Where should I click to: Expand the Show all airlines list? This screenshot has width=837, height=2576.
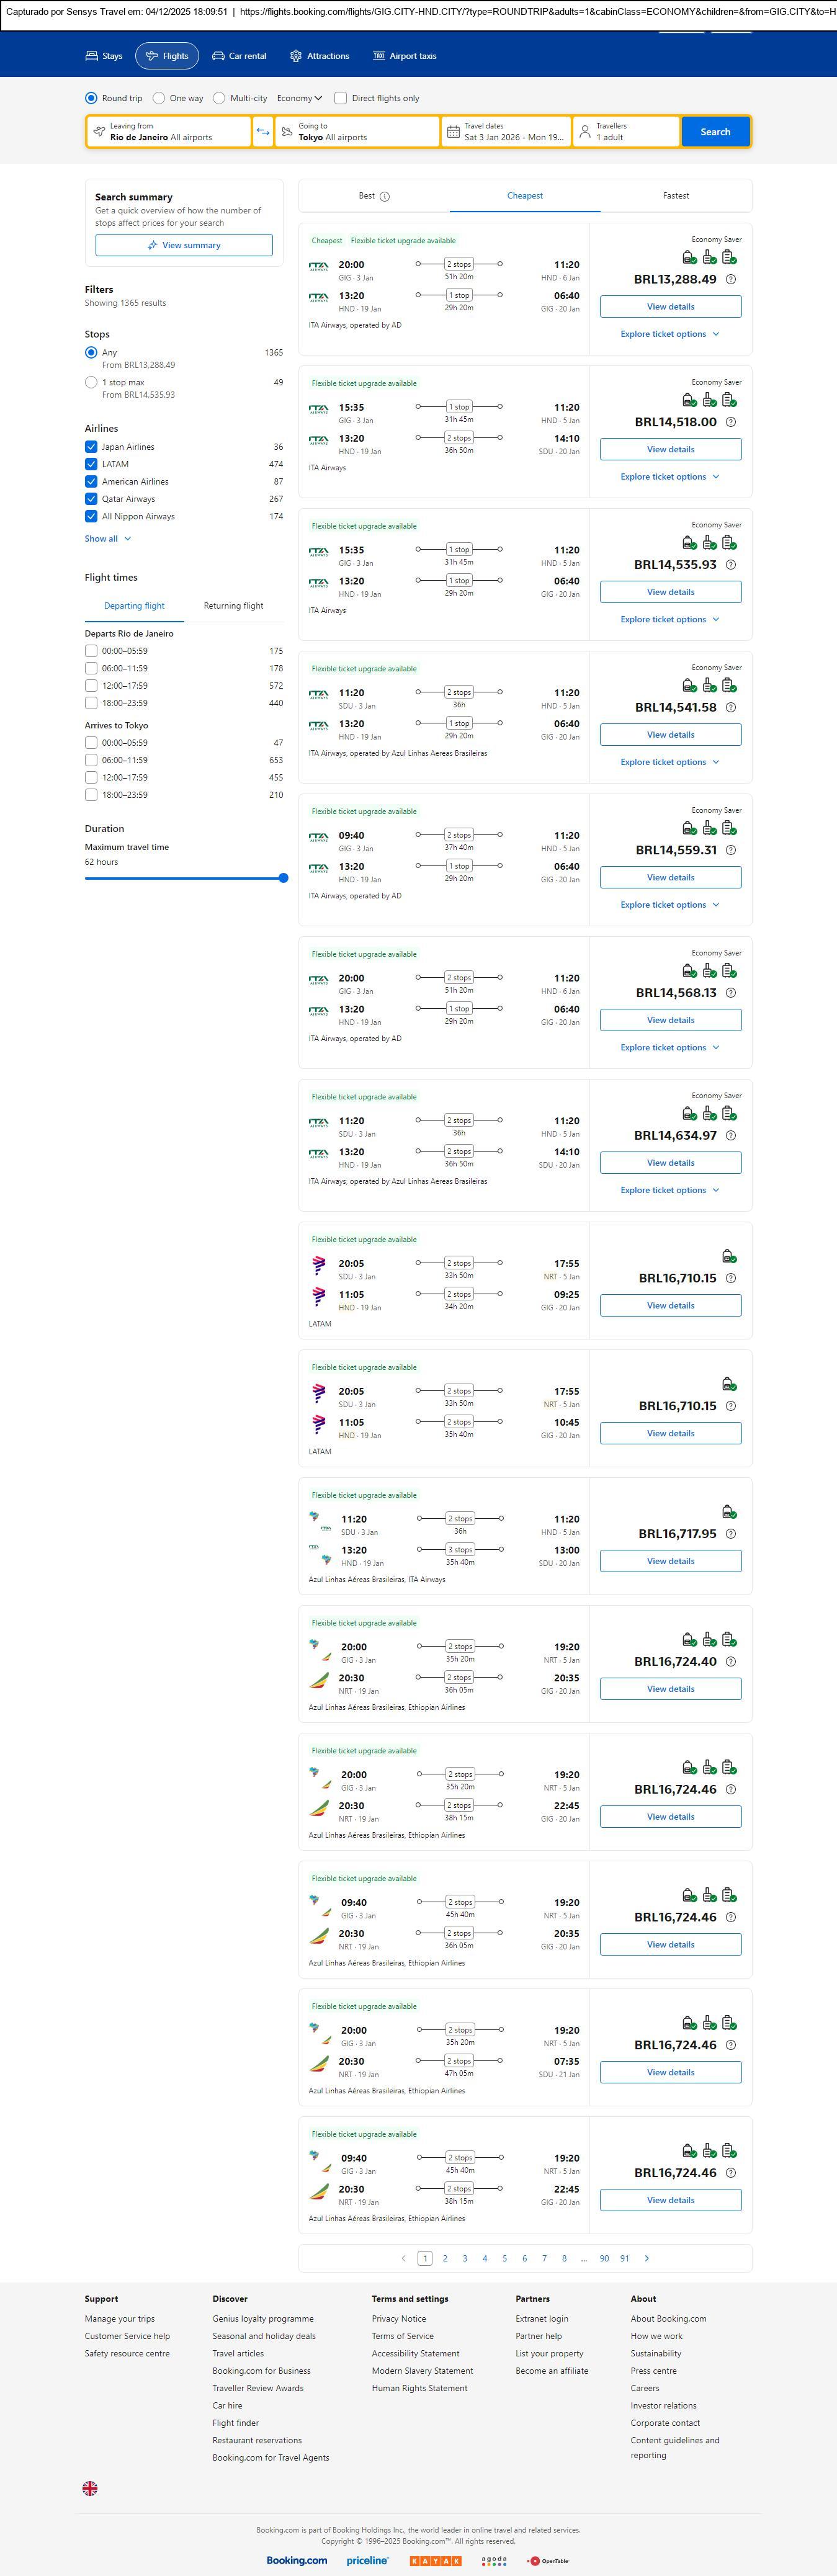point(108,539)
